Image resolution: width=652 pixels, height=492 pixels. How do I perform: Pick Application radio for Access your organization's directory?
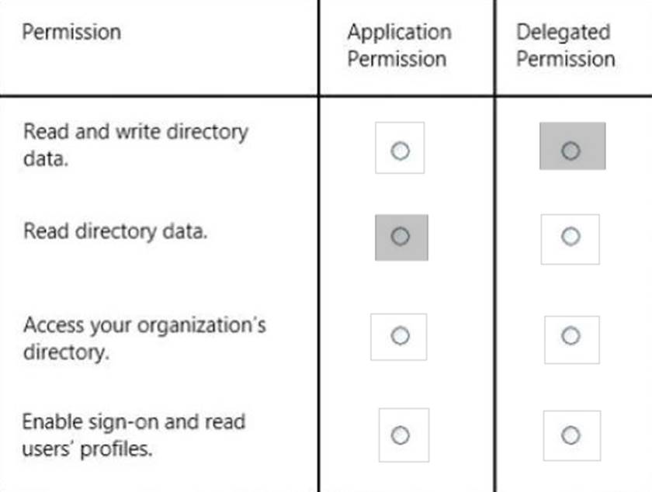[400, 336]
